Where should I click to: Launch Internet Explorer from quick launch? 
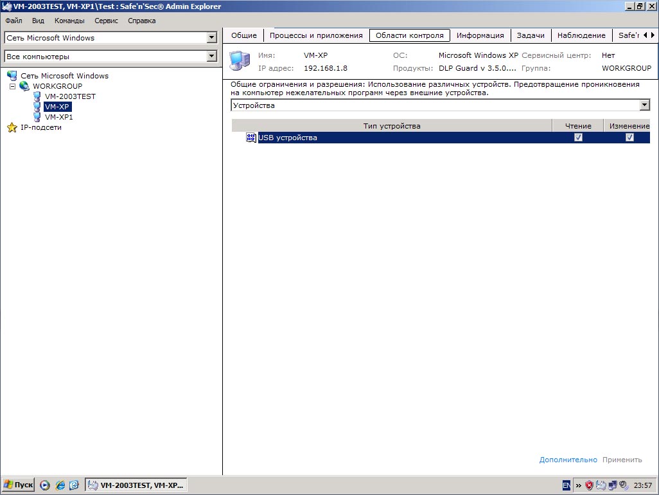[60, 485]
